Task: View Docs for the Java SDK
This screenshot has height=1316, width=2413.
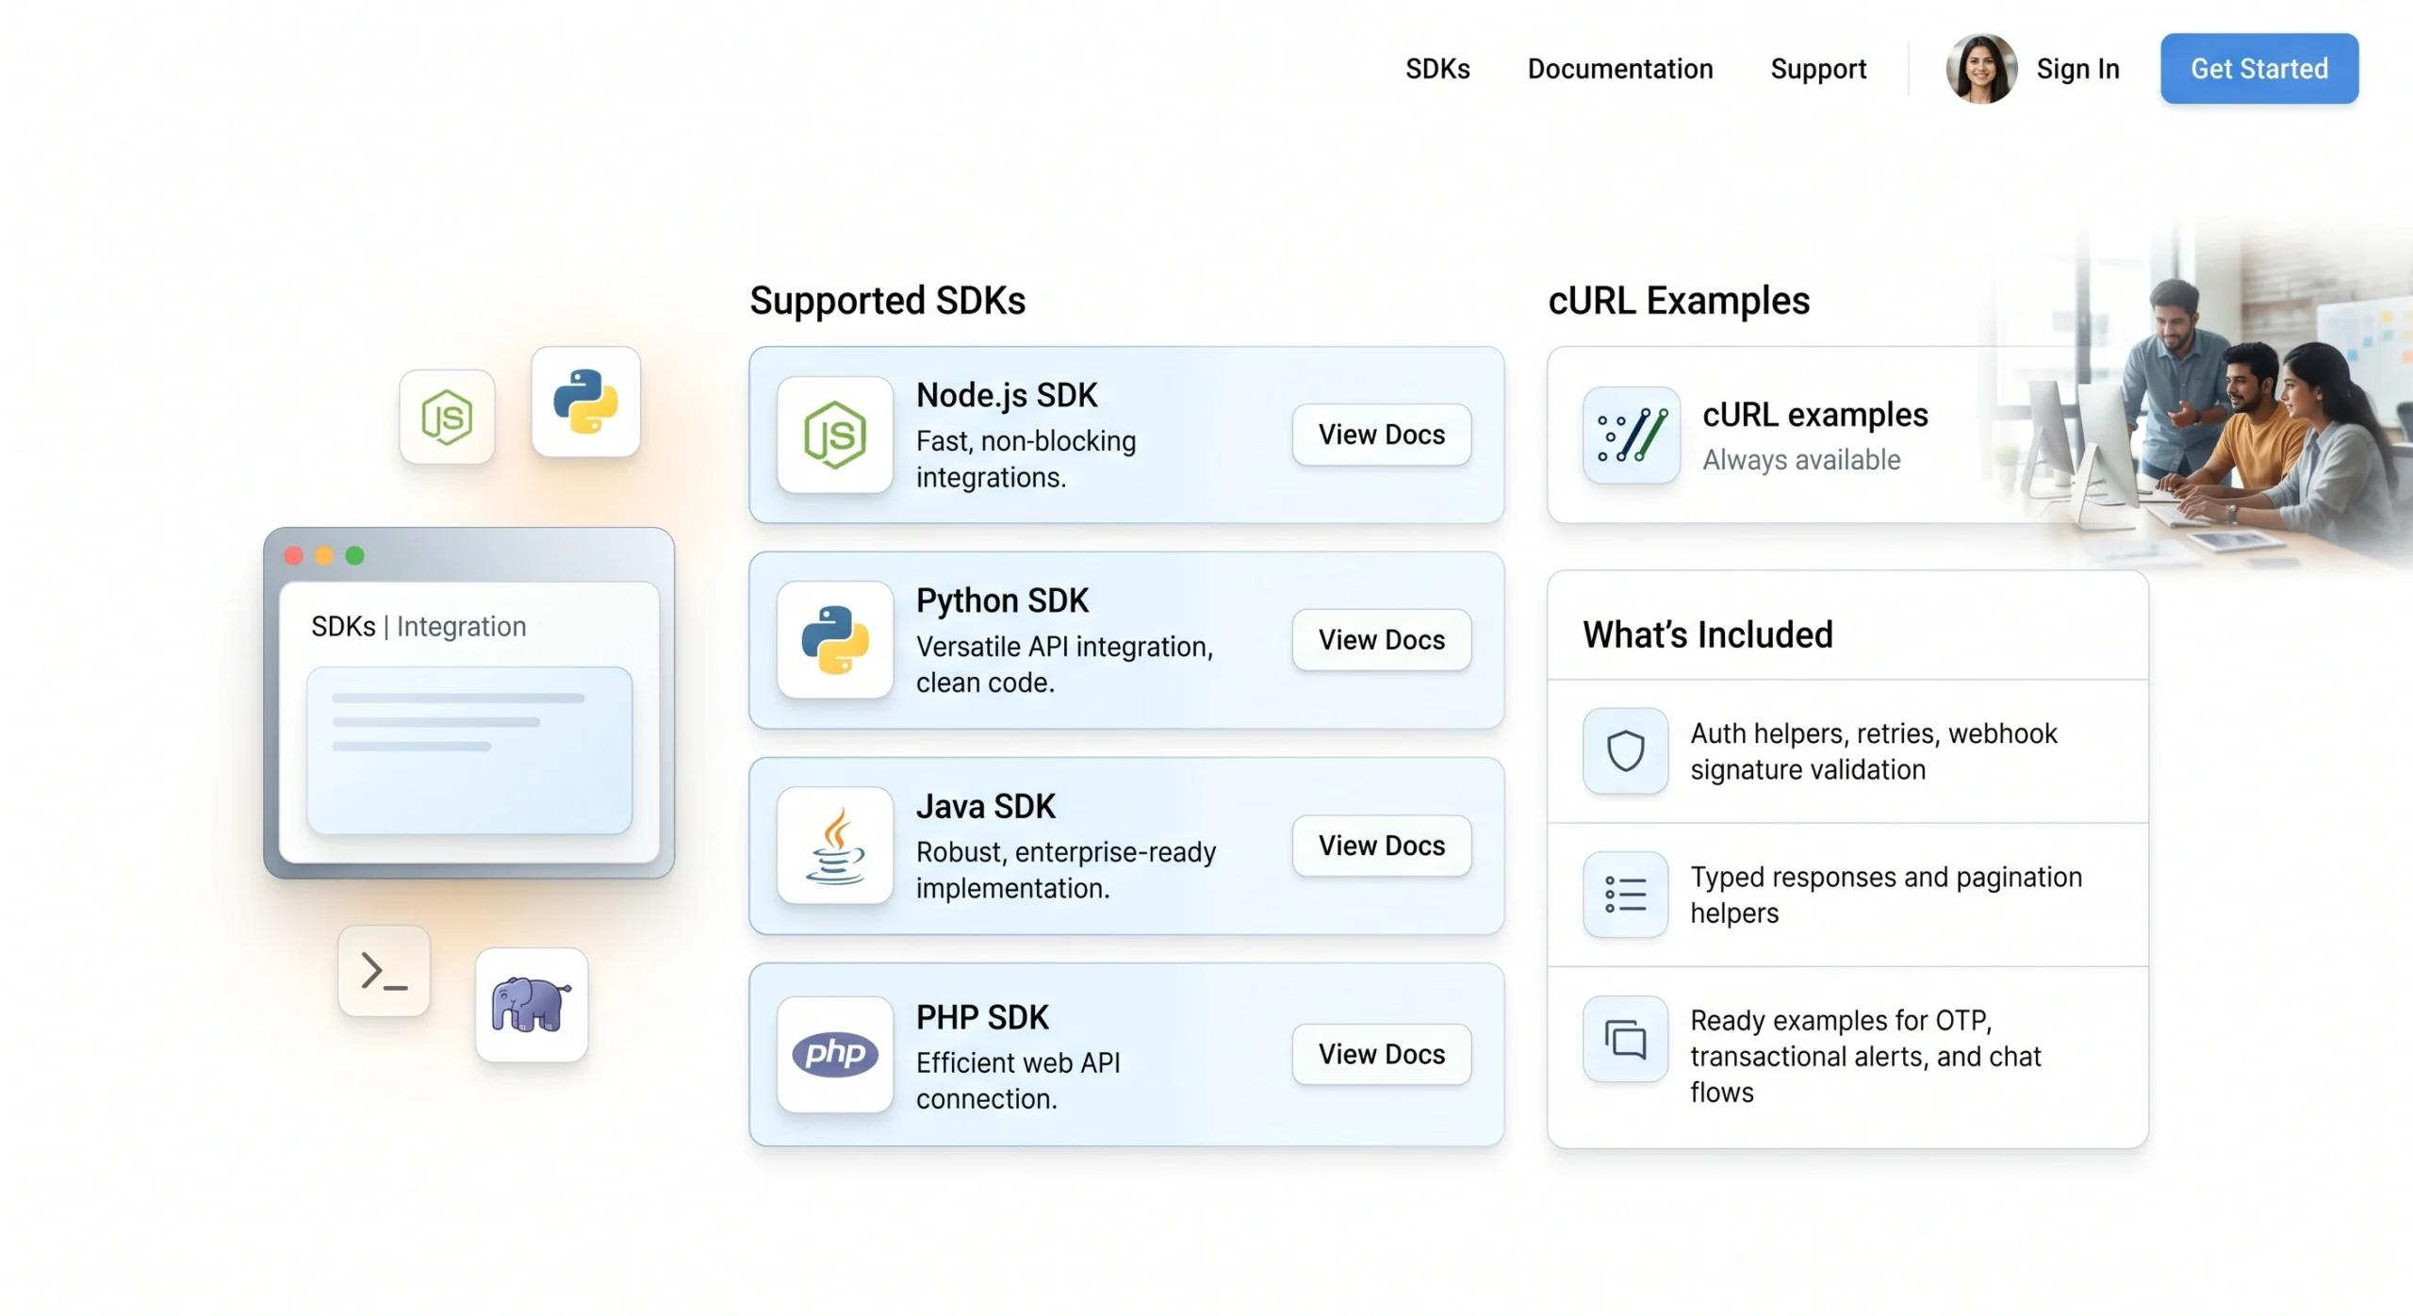Action: point(1381,846)
